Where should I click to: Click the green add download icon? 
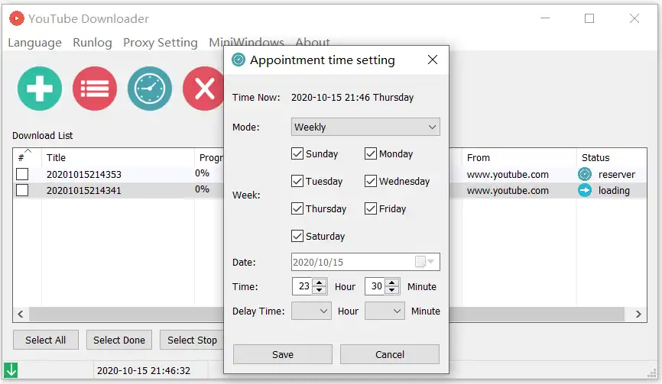point(40,89)
